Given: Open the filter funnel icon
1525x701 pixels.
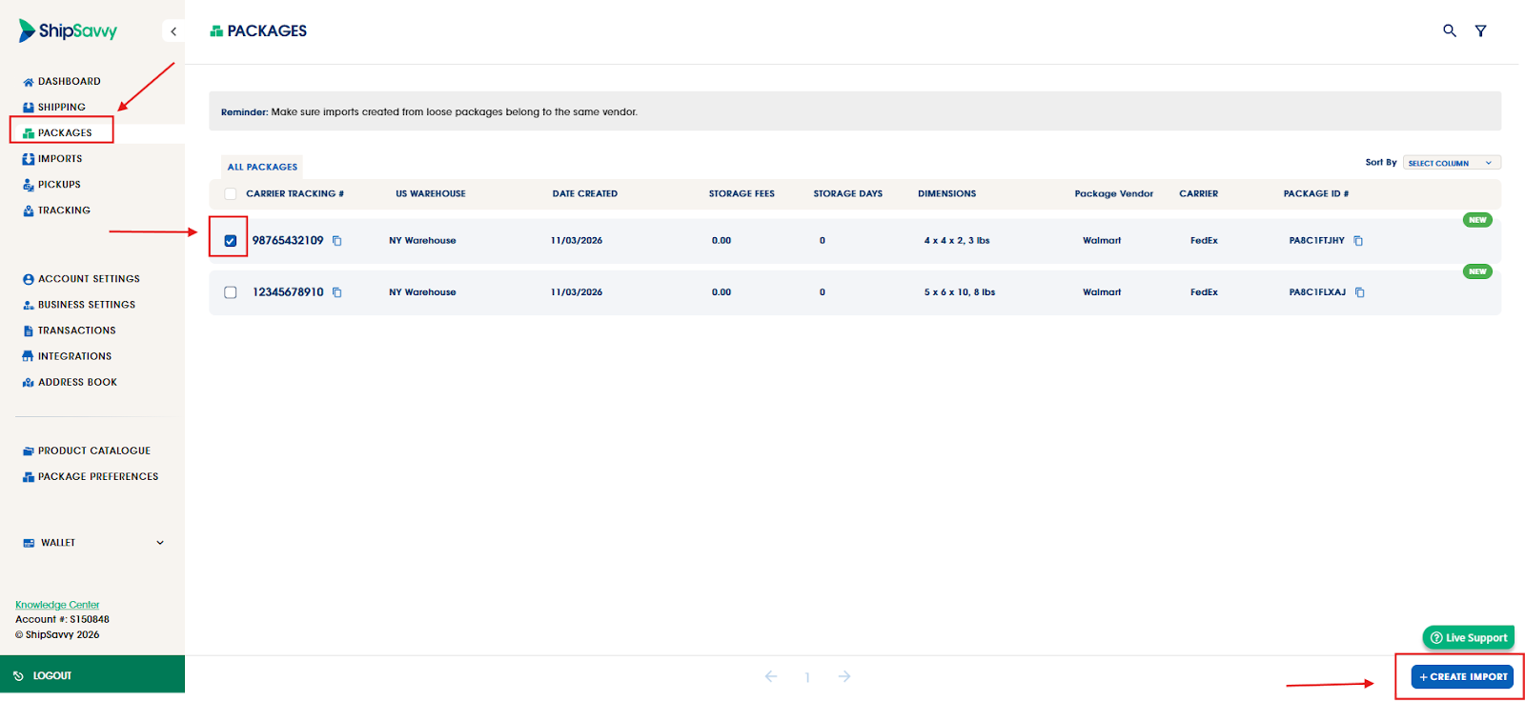Looking at the screenshot, I should (x=1481, y=30).
